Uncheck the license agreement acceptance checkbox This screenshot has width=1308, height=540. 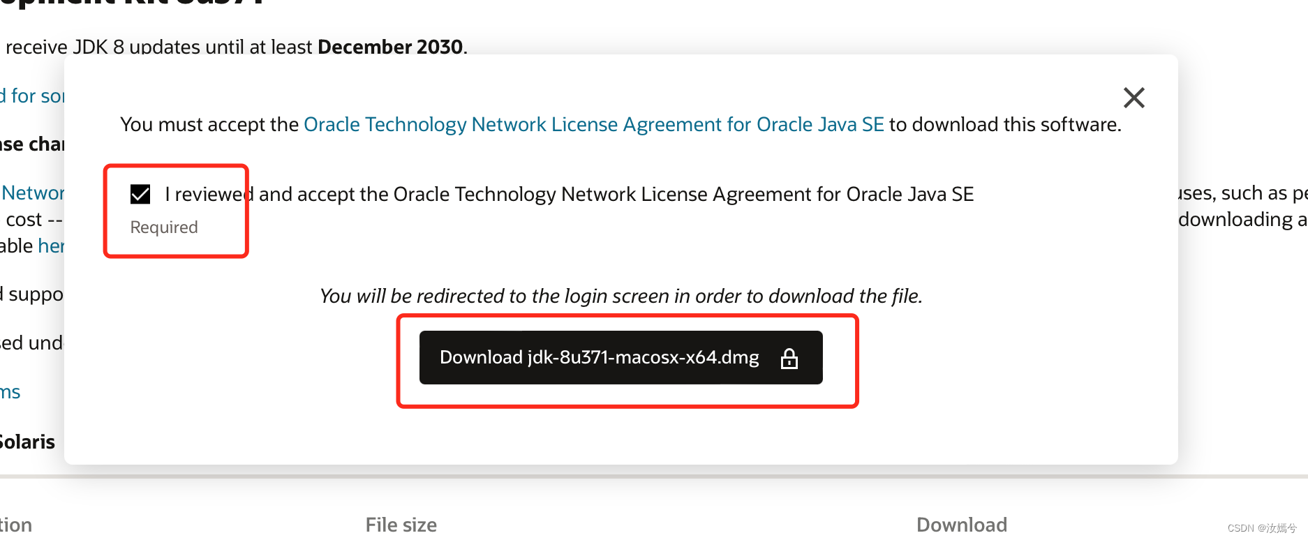(x=140, y=194)
